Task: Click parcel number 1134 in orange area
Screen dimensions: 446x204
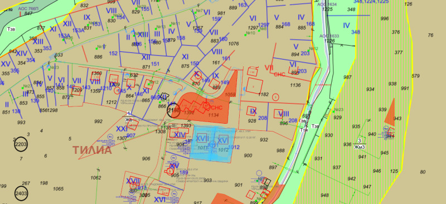Action: pyautogui.click(x=213, y=115)
